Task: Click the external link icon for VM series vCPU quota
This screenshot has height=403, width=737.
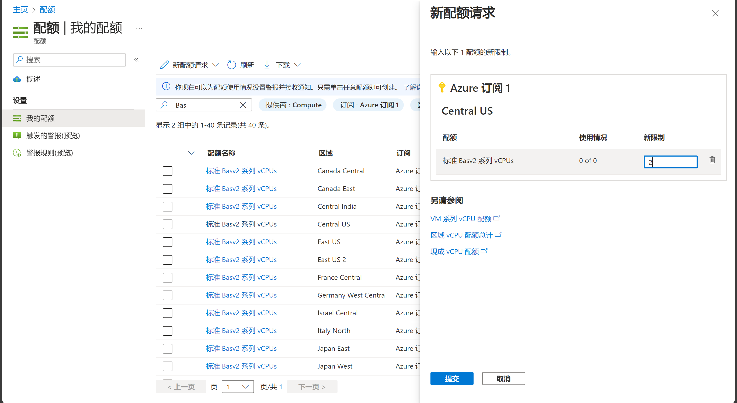Action: [x=497, y=218]
